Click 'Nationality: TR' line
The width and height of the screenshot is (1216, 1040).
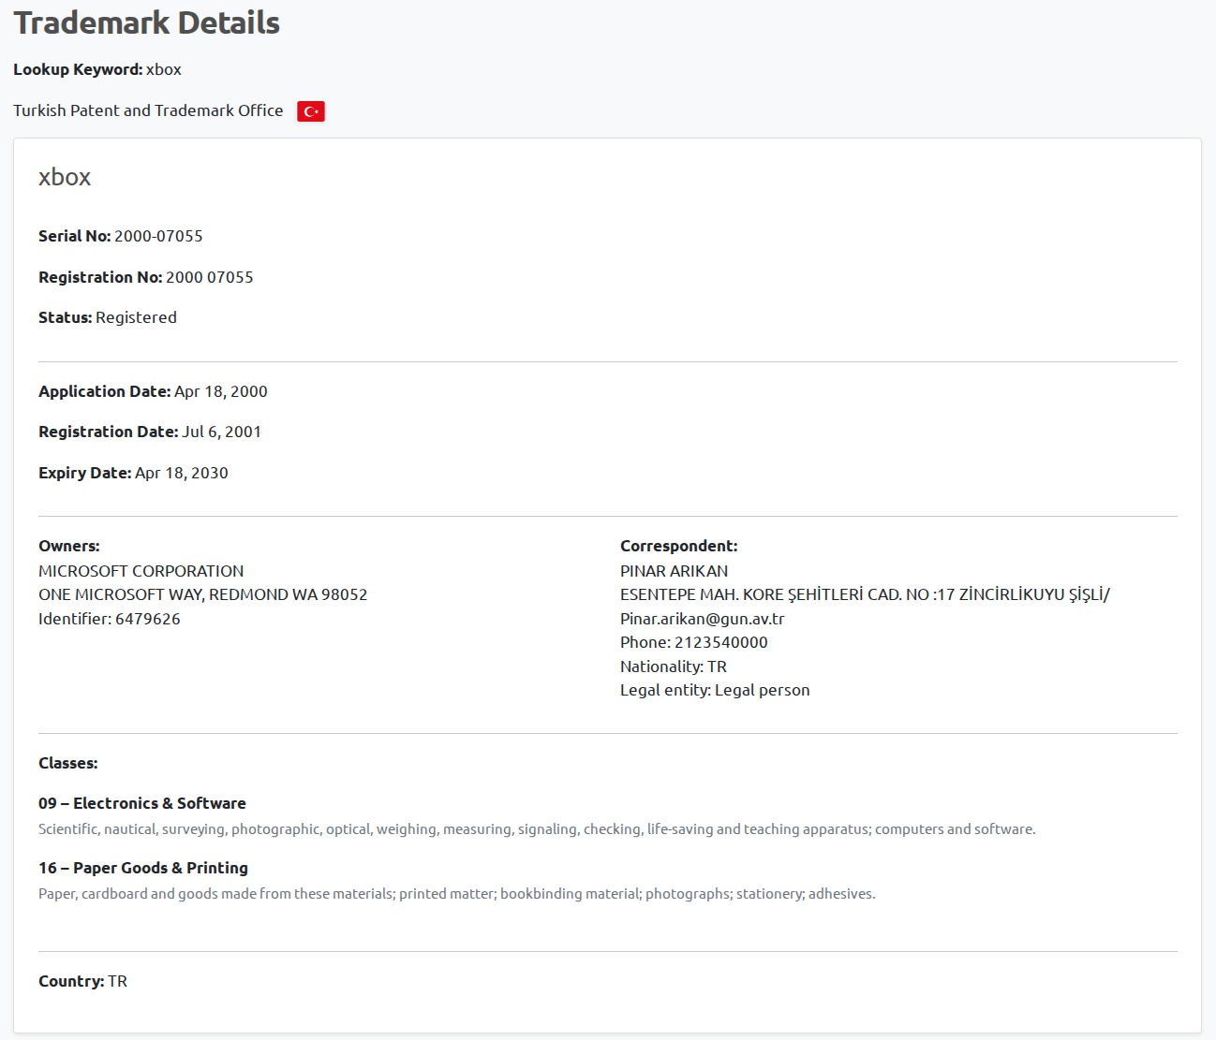(x=674, y=666)
